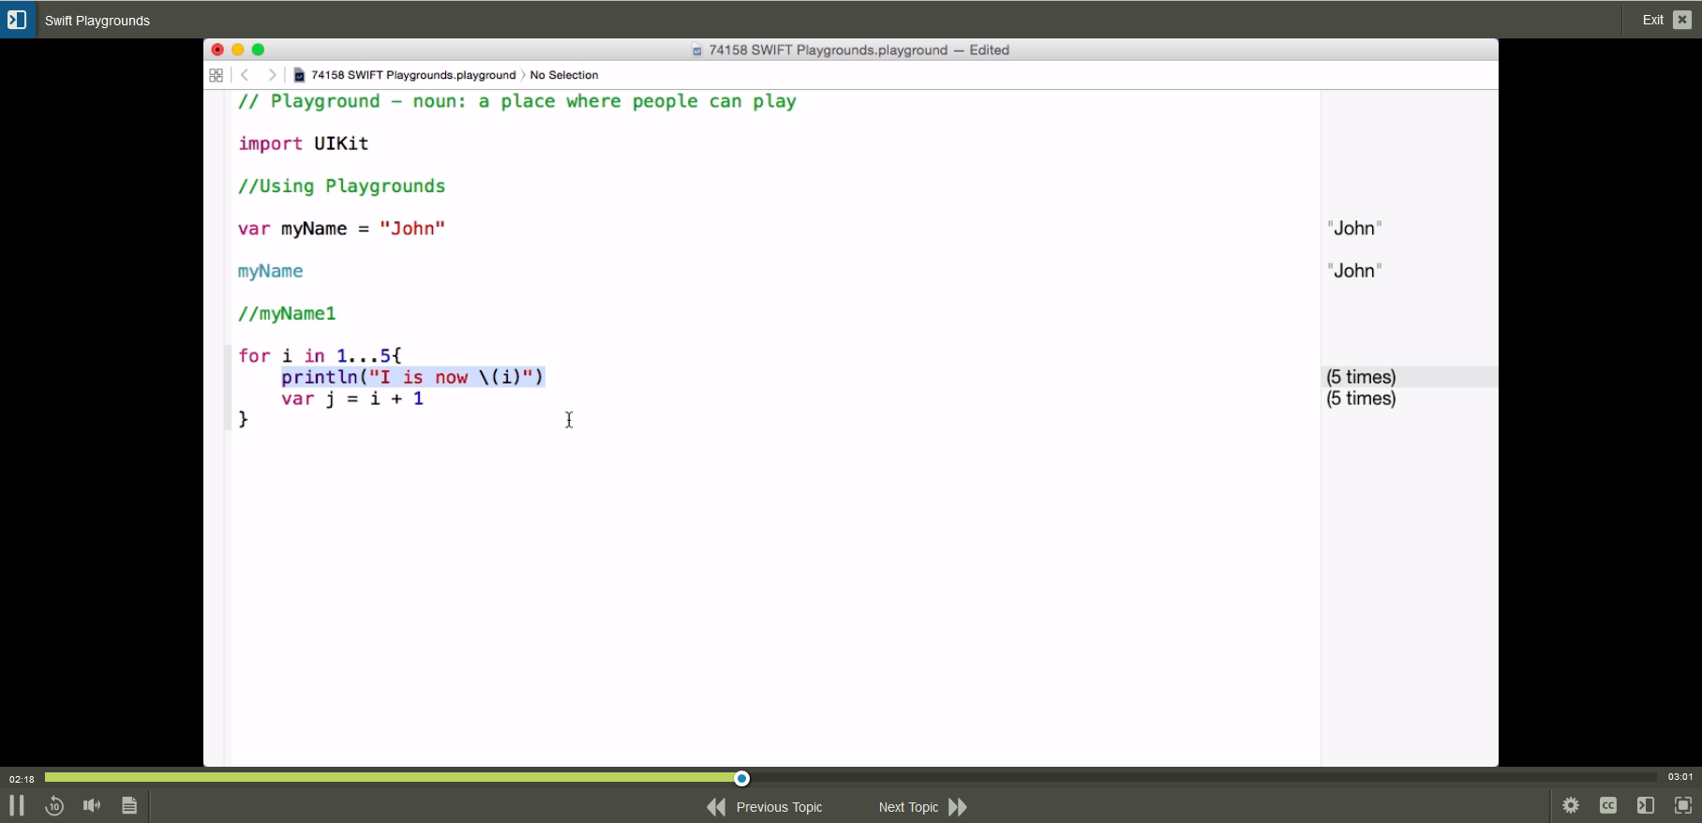This screenshot has width=1702, height=823.
Task: Pause the video playback
Action: click(x=17, y=805)
